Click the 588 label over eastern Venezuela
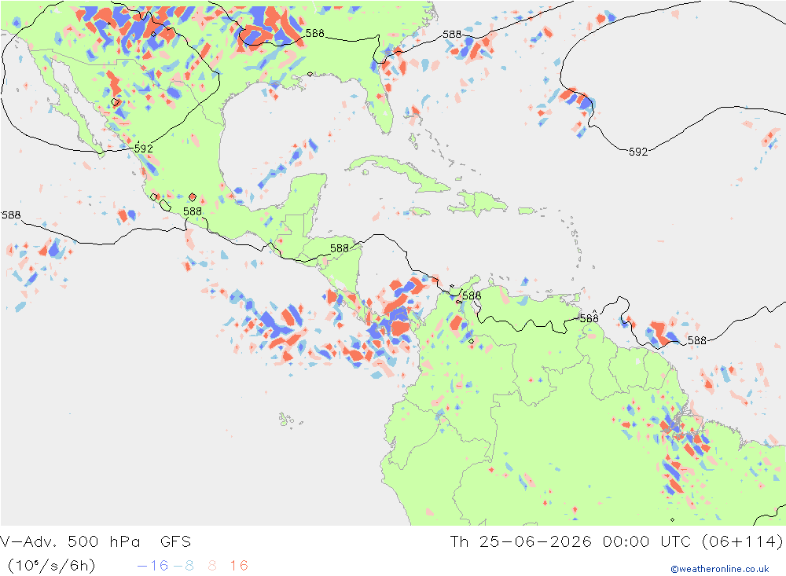 pos(589,318)
